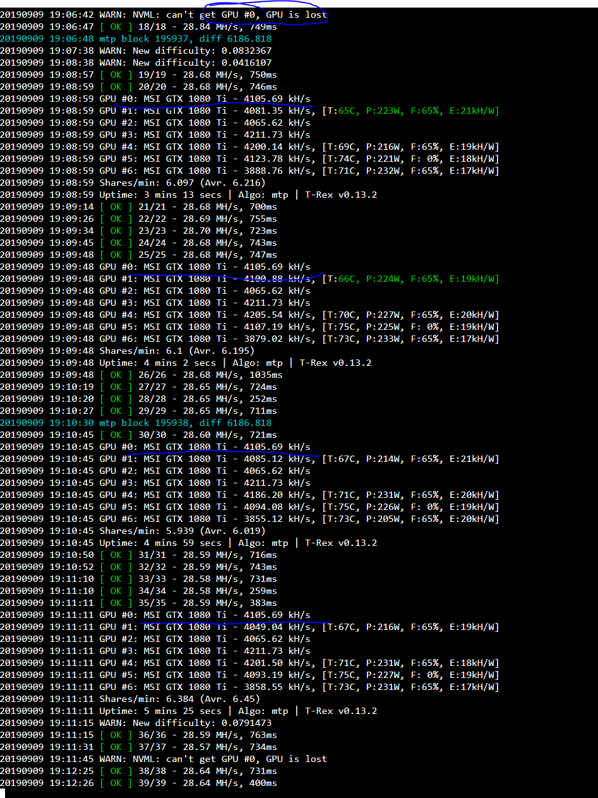Click GPU #1 line showing 4049.04 kH/s
The width and height of the screenshot is (598, 798).
click(249, 627)
